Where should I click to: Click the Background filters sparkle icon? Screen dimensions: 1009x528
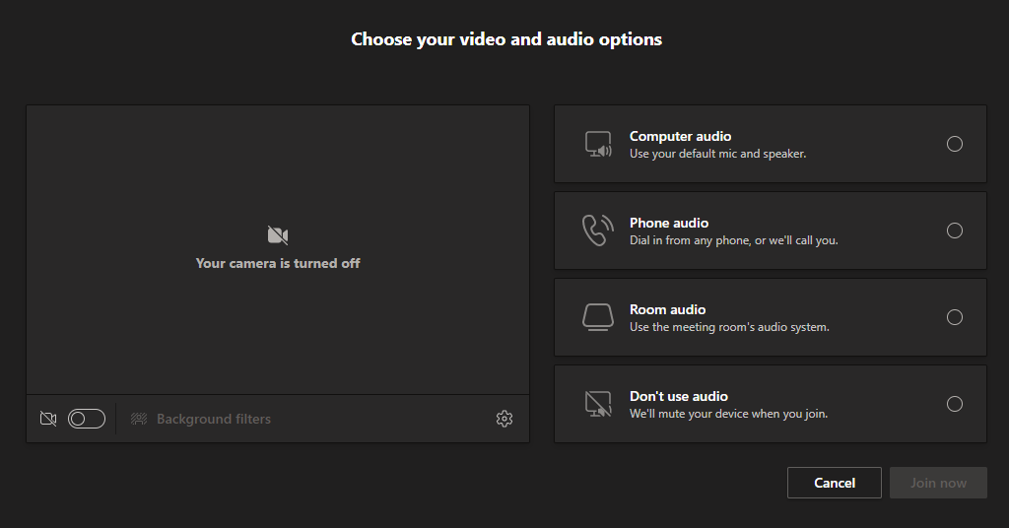[x=139, y=419]
